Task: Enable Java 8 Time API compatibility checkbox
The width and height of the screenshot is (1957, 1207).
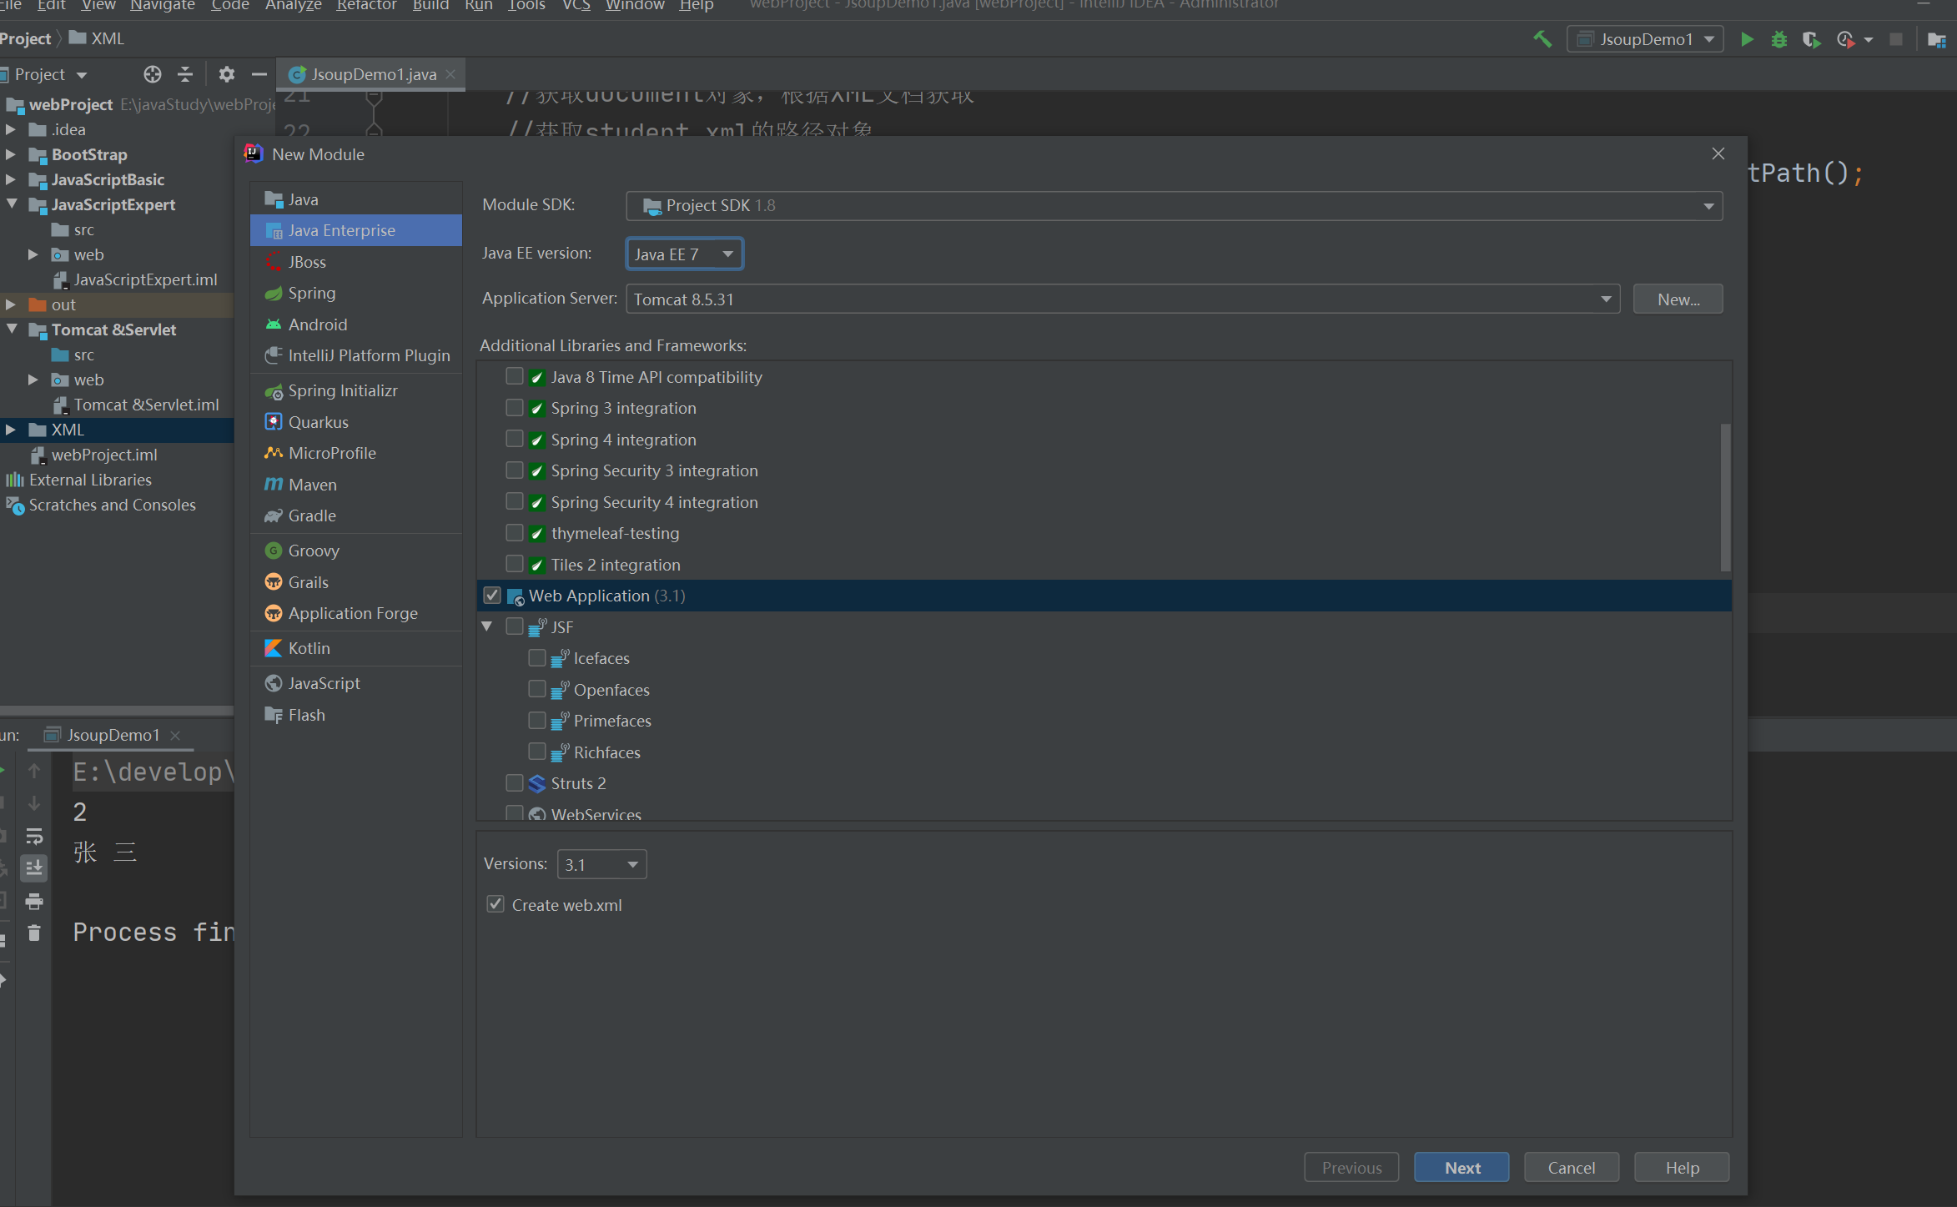Action: coord(515,376)
